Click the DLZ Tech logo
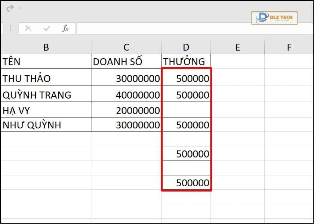The width and height of the screenshot is (314, 224). (x=274, y=18)
